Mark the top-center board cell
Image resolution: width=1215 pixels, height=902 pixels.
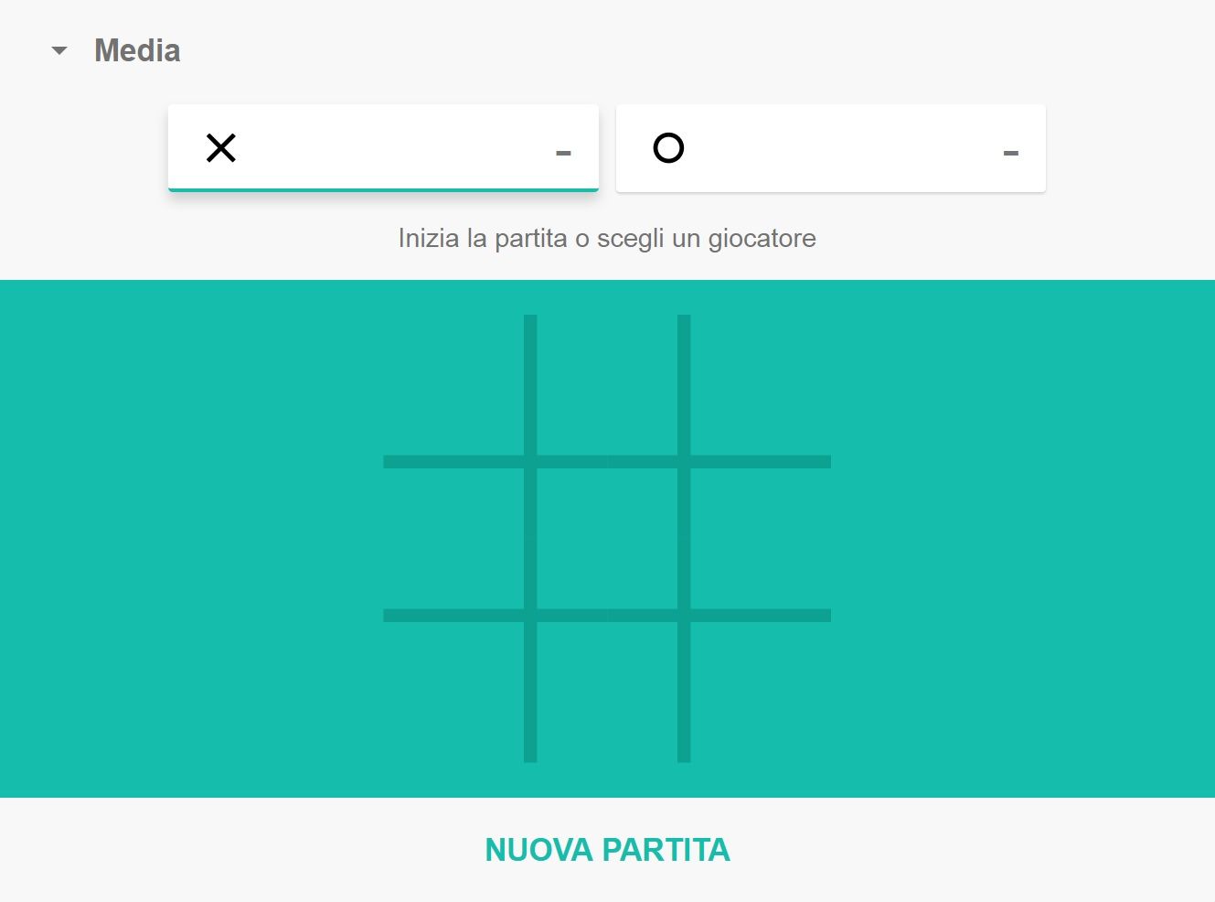click(x=607, y=385)
